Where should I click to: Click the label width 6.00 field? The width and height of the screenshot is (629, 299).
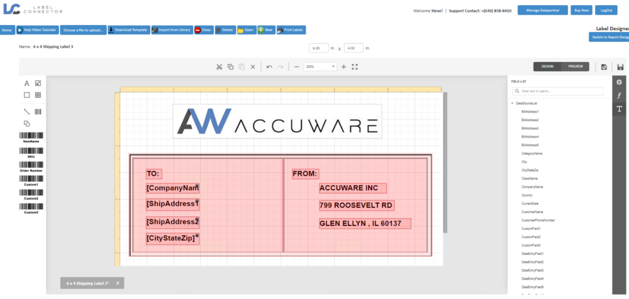(319, 48)
